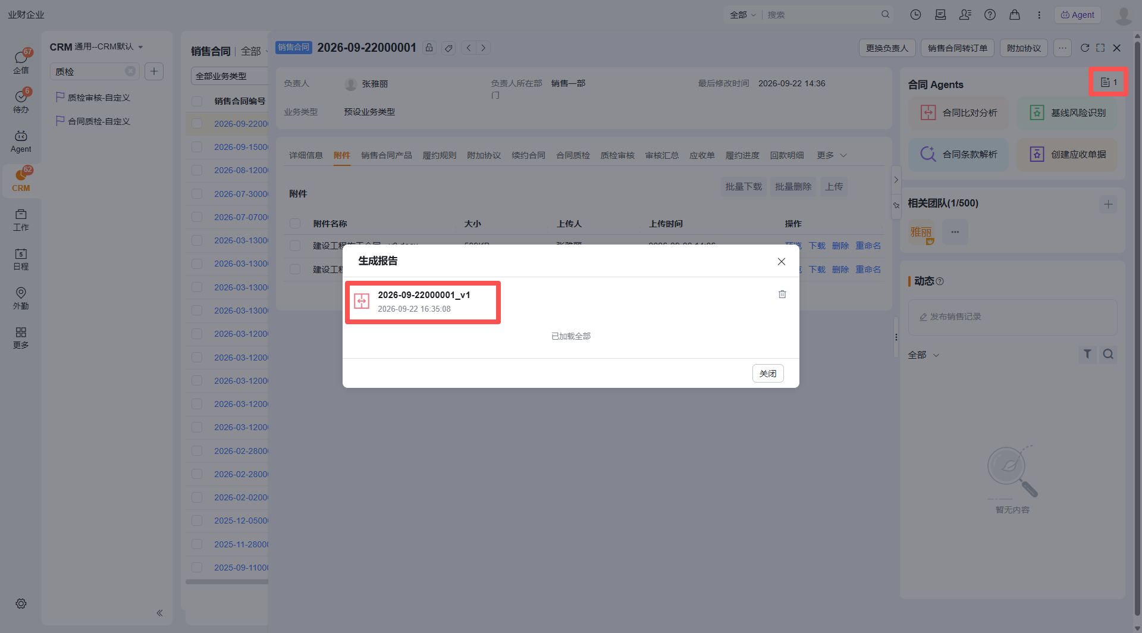Open the help question mark icon

click(x=990, y=15)
